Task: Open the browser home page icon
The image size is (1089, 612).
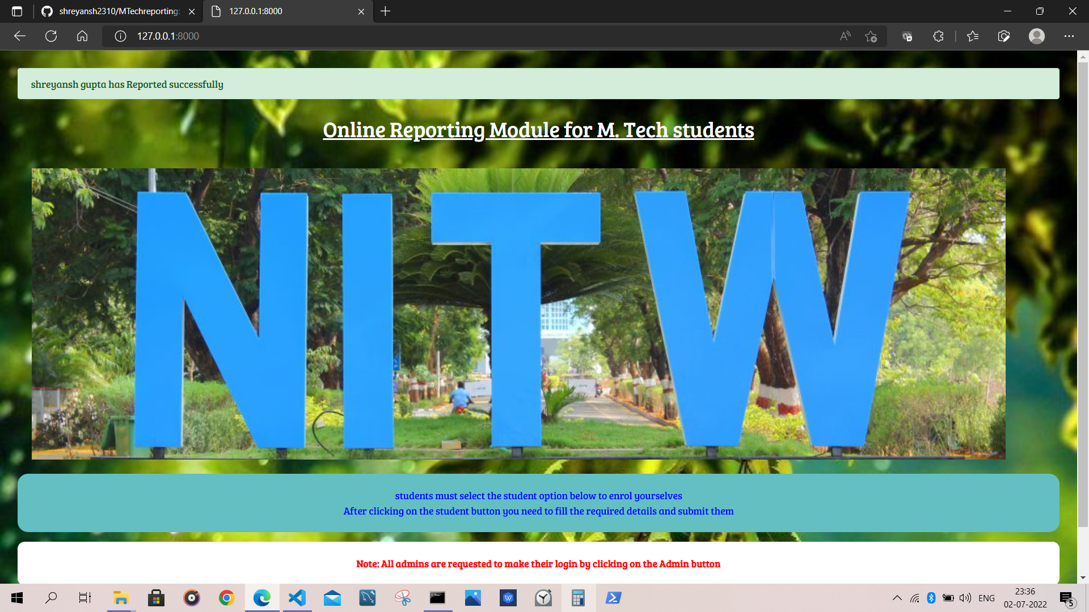Action: (x=82, y=36)
